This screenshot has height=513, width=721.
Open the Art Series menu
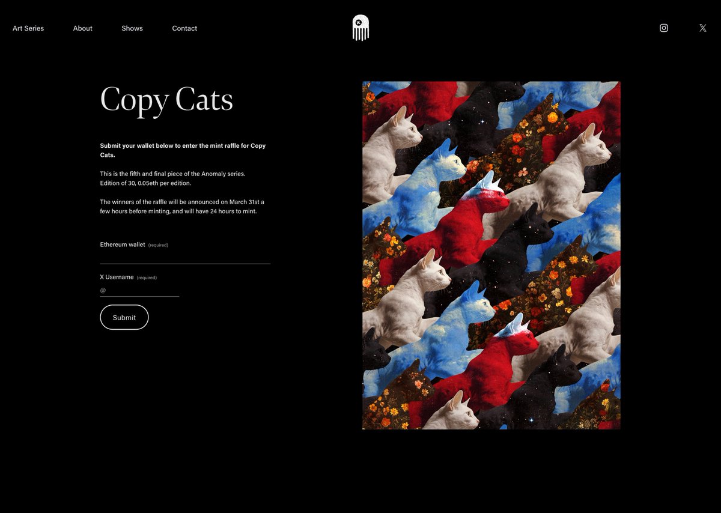click(x=28, y=28)
